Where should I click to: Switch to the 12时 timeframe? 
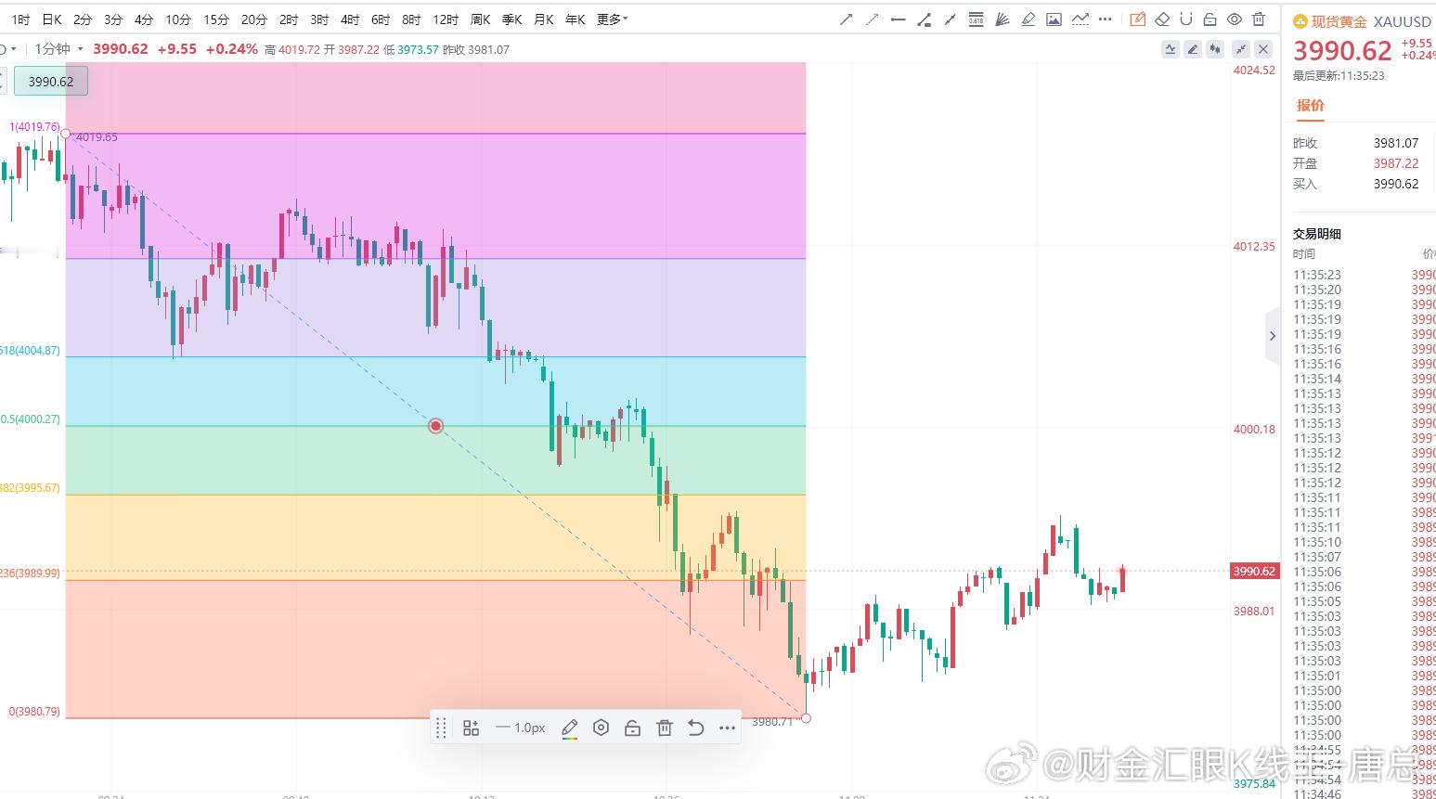coord(446,19)
